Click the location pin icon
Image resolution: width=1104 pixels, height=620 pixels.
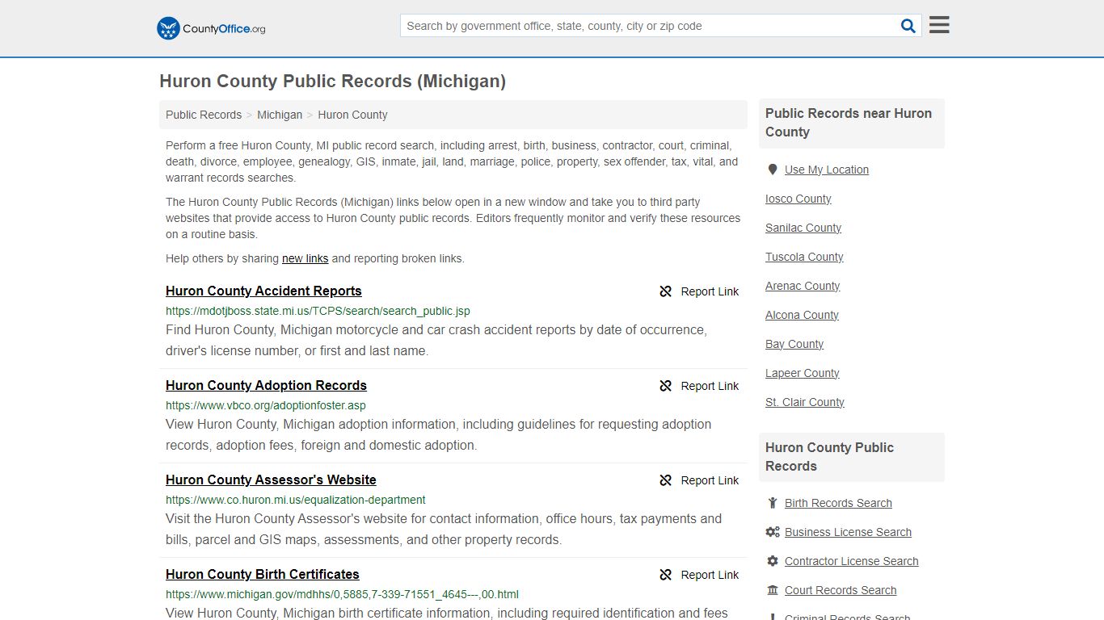point(773,170)
